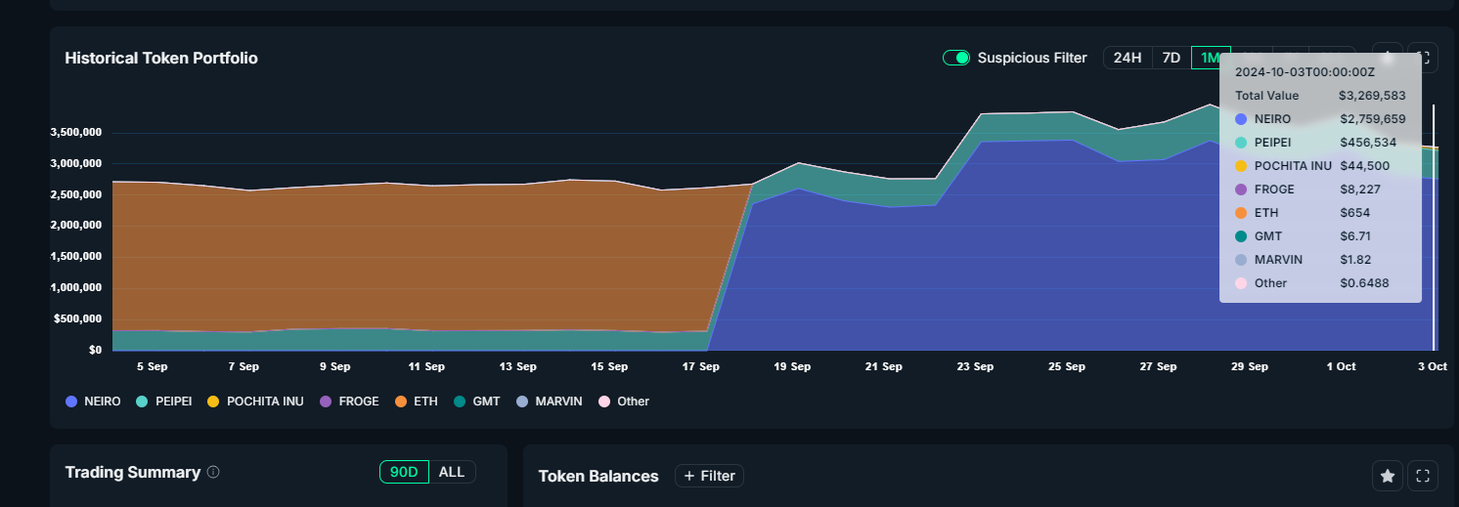Click the FROGE purple legend dot
Image resolution: width=1459 pixels, height=507 pixels.
[326, 401]
